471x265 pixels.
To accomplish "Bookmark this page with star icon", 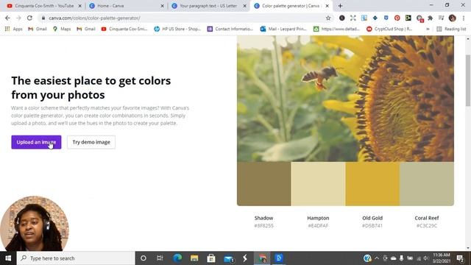I will tap(328, 18).
